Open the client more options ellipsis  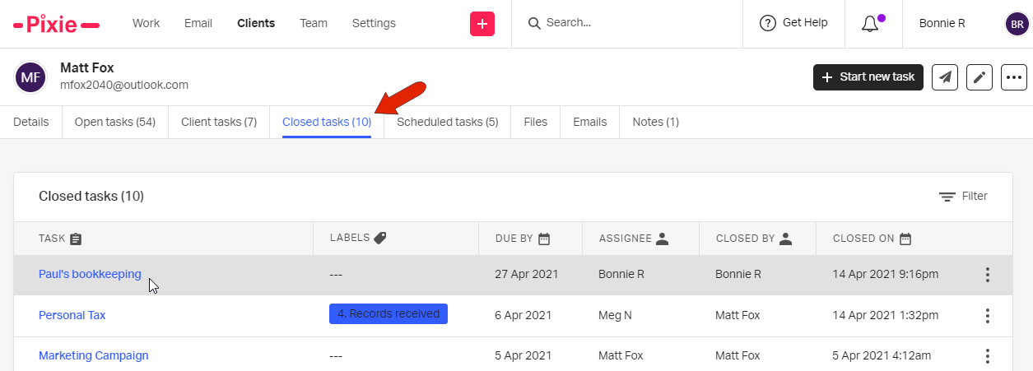[x=1014, y=77]
